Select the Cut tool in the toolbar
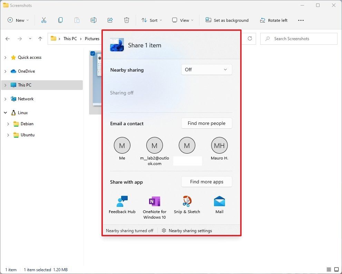 [44, 20]
